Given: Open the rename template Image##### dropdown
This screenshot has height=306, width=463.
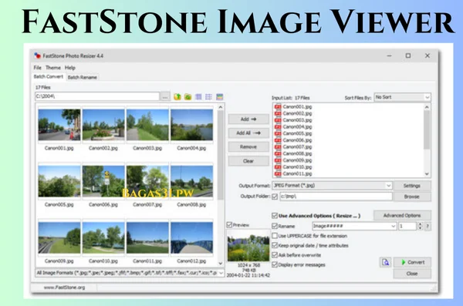Looking at the screenshot, I should pos(354,226).
